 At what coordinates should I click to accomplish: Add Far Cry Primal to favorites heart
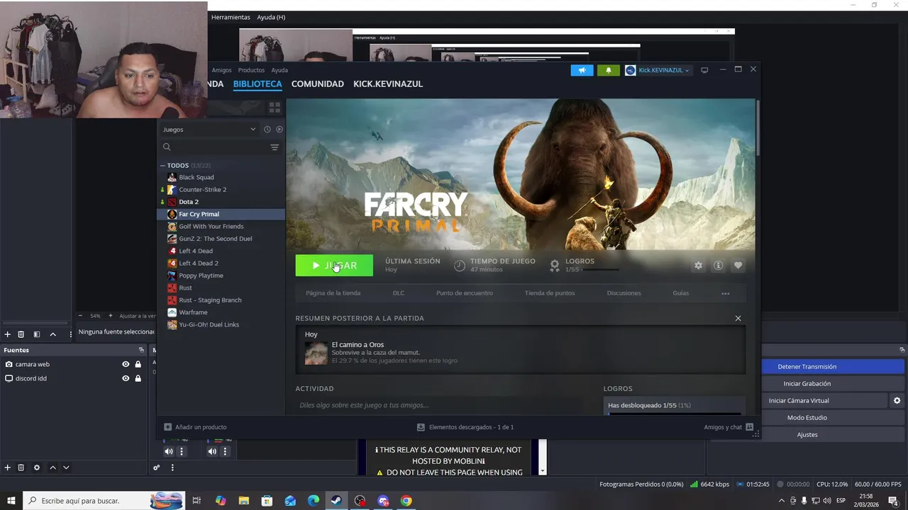(x=738, y=265)
